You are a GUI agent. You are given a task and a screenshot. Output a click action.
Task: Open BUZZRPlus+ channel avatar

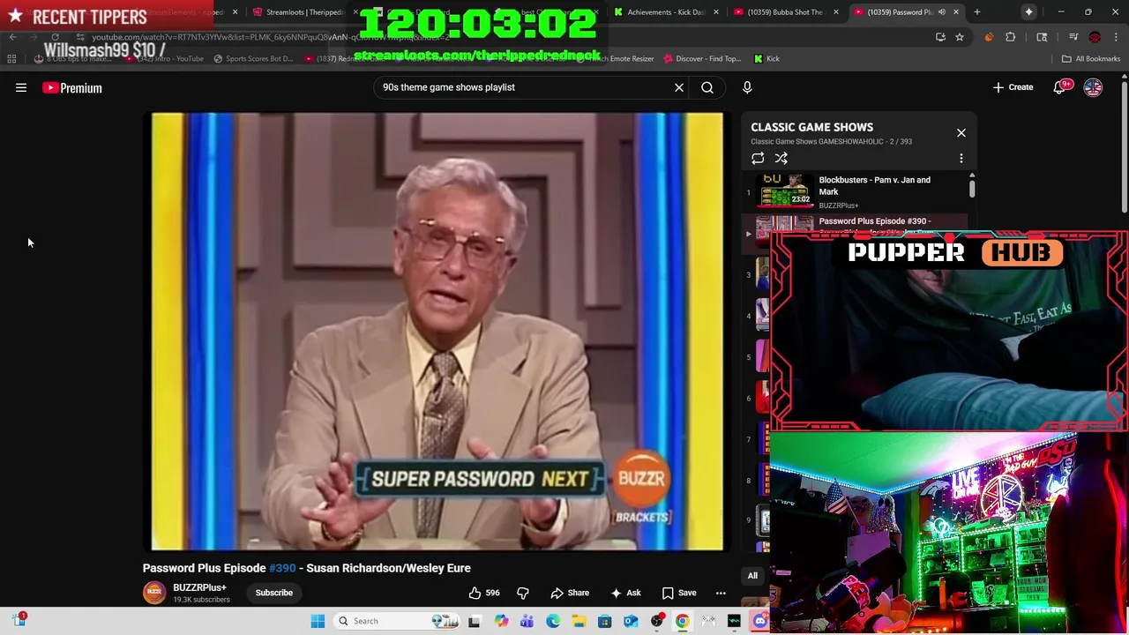(154, 593)
